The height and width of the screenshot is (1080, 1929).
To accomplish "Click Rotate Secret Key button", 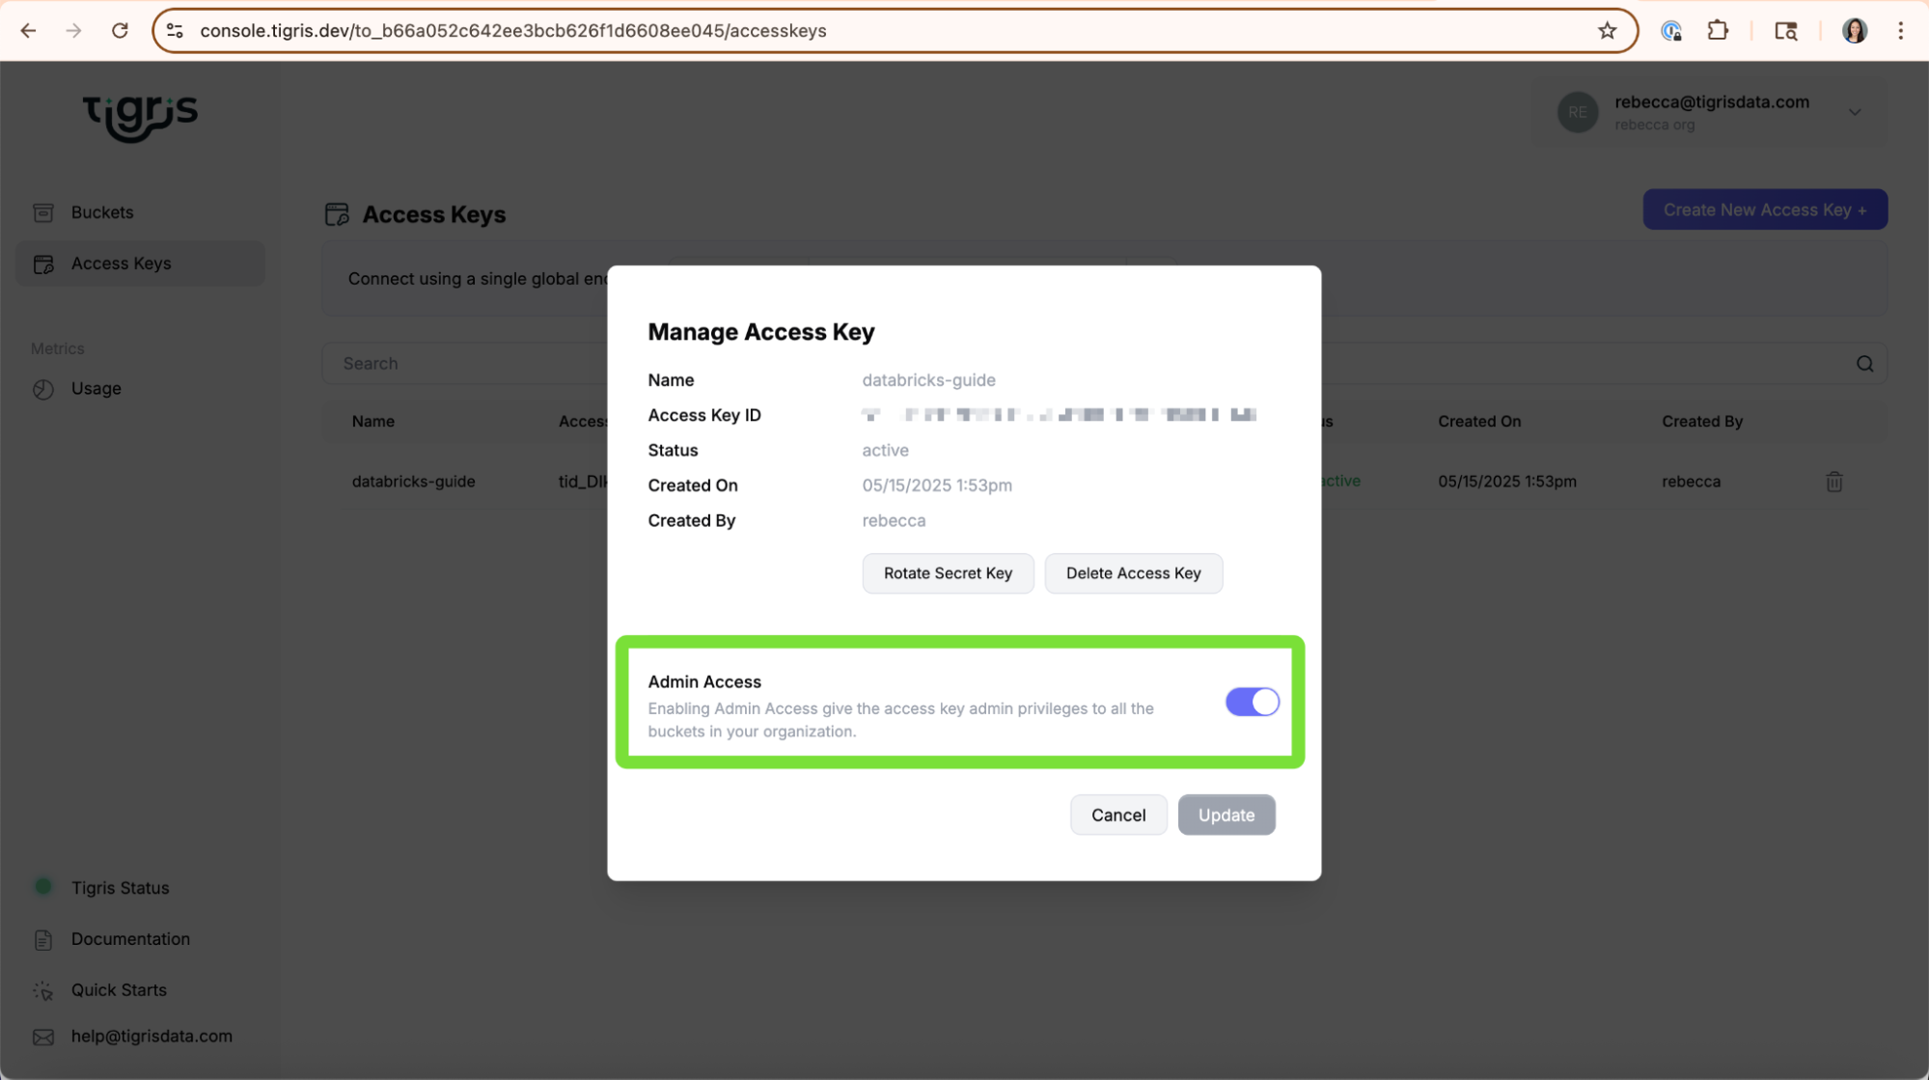I will click(x=947, y=573).
